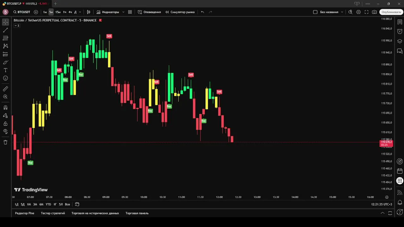Viewport: 404px width, 227px height.
Task: Select the ruler measure tool
Action: [x=5, y=89]
